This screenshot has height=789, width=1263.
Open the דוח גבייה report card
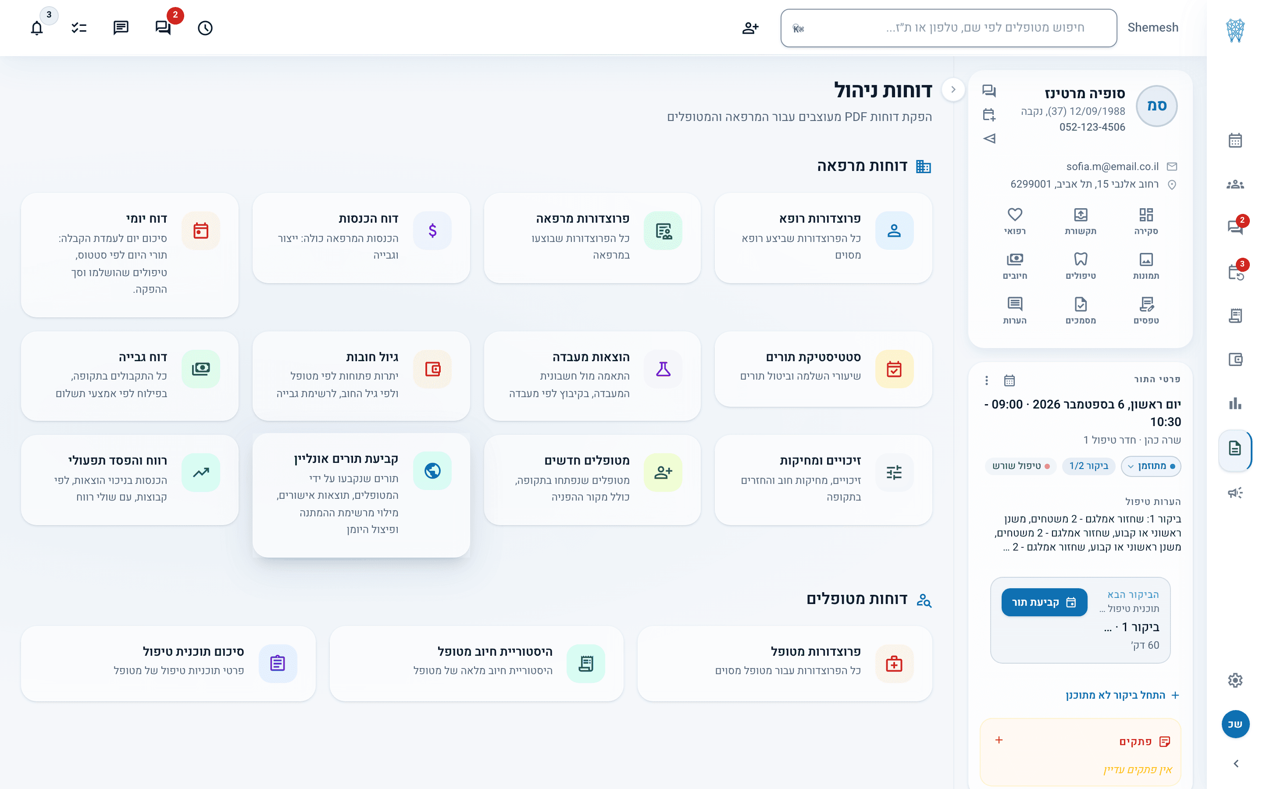129,376
